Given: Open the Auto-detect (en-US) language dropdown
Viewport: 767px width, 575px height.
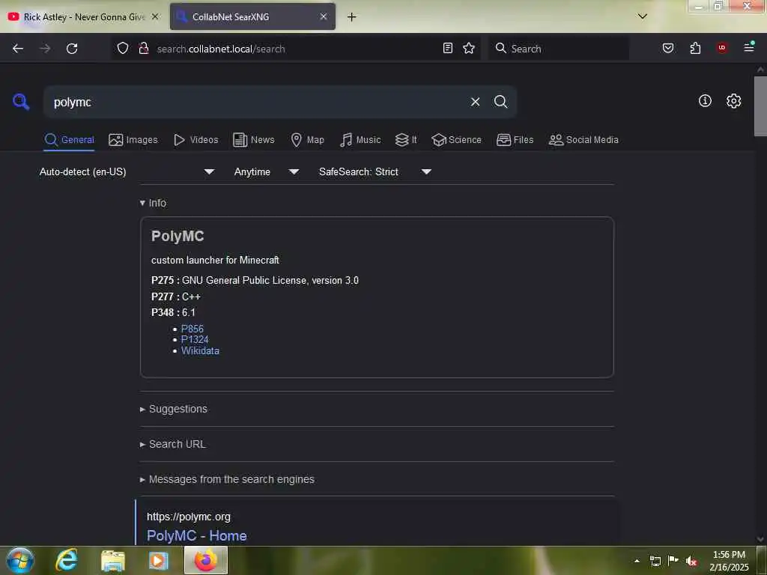Looking at the screenshot, I should pyautogui.click(x=127, y=171).
